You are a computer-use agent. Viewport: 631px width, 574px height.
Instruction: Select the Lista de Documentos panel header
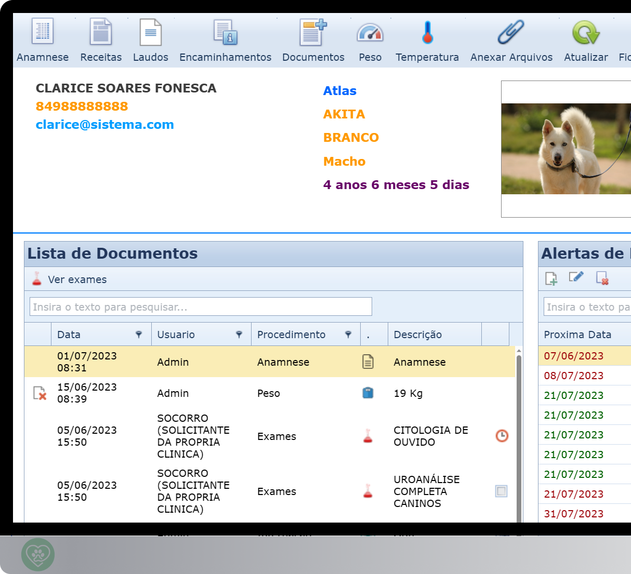pos(112,253)
